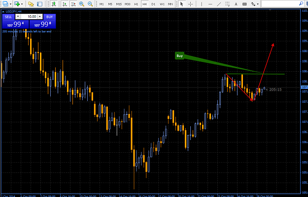Image resolution: width=308 pixels, height=197 pixels.
Task: Toggle the Auto Scroll chart icon
Action: [65, 4]
